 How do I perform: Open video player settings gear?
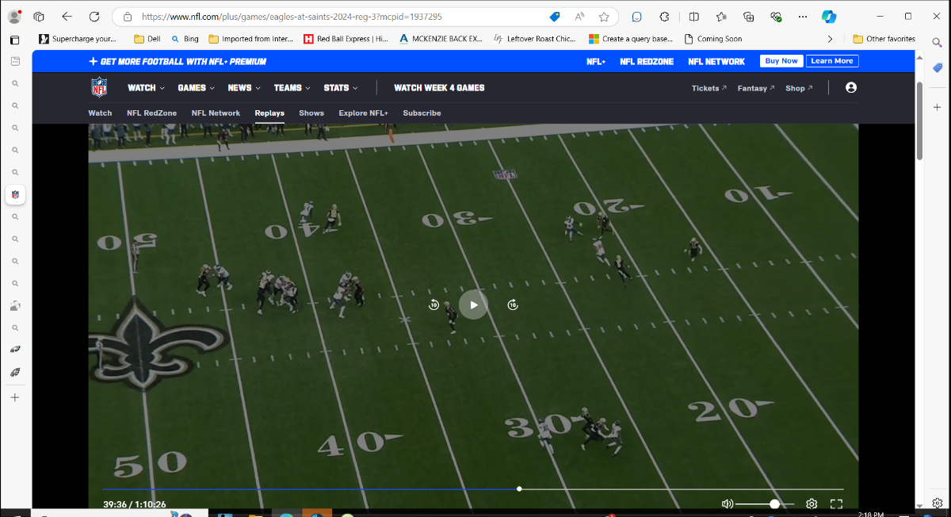[x=812, y=504]
